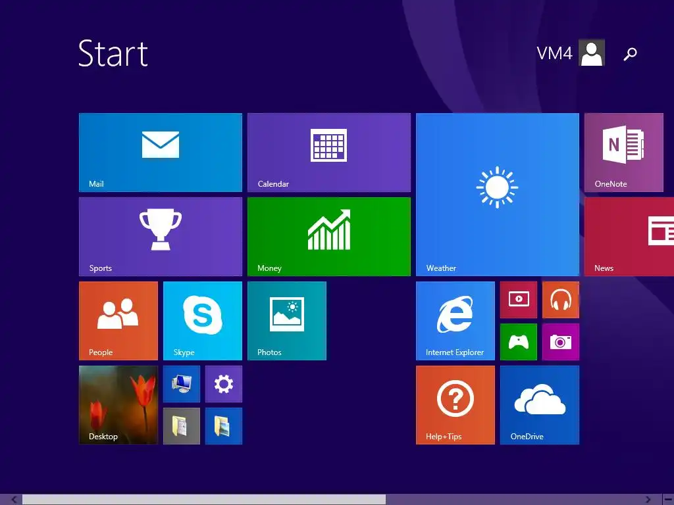Viewport: 674px width, 505px height.
Task: Open the Camera tile
Action: point(561,342)
